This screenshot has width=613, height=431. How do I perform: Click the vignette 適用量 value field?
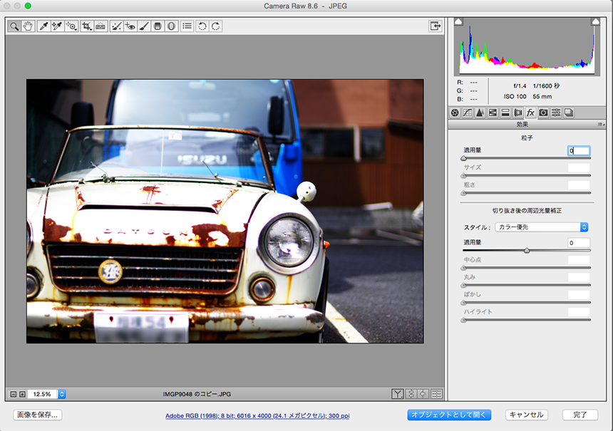(579, 243)
